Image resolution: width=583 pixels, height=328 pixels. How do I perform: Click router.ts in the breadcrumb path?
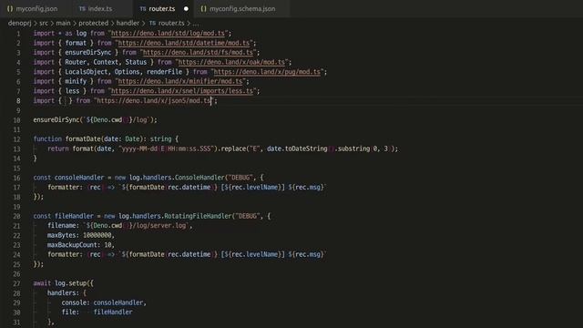tap(171, 23)
